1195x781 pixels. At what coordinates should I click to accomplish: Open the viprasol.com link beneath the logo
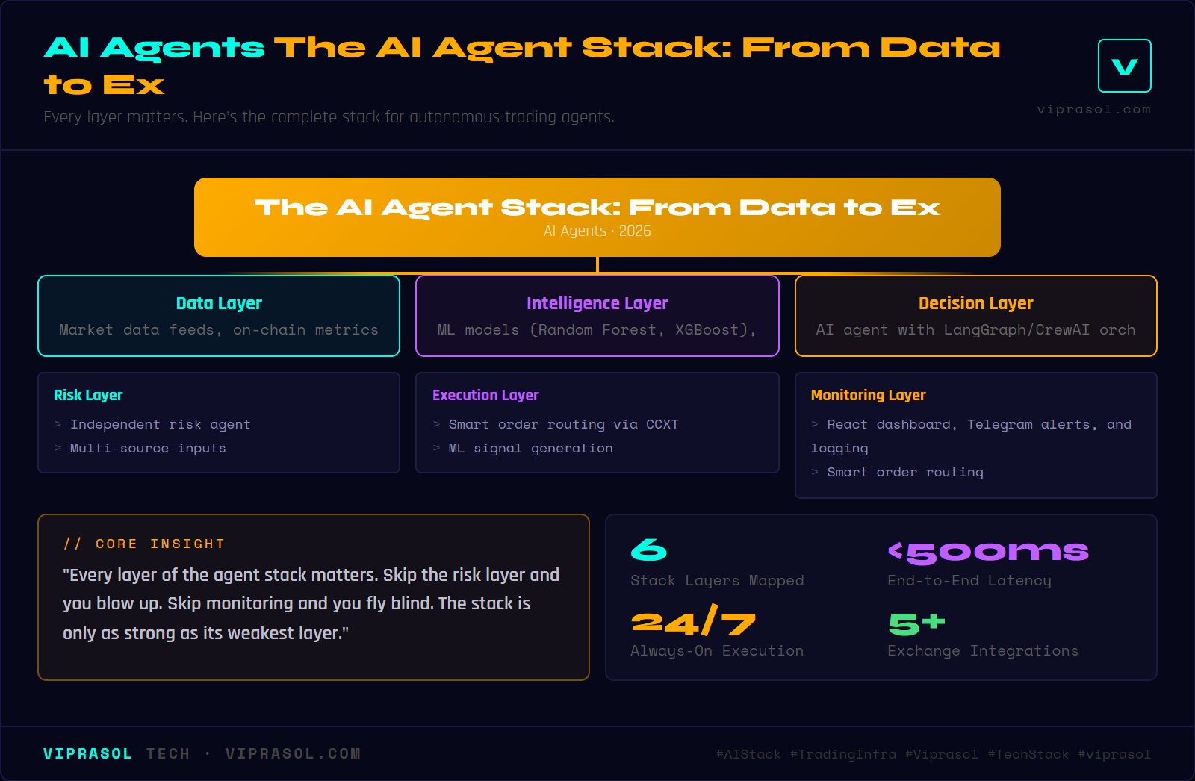(x=1093, y=110)
